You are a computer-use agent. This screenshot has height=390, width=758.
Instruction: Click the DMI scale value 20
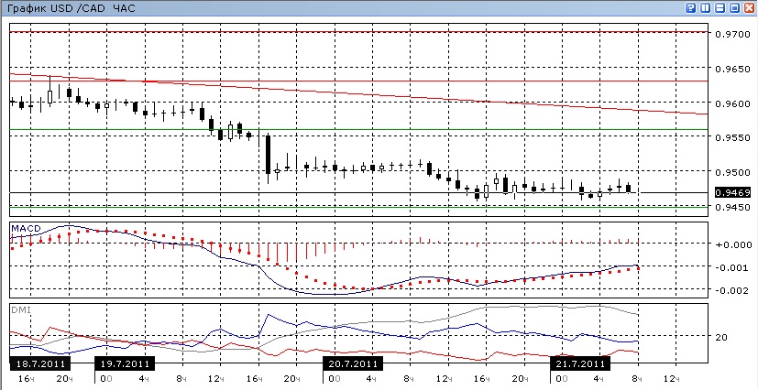coord(720,337)
